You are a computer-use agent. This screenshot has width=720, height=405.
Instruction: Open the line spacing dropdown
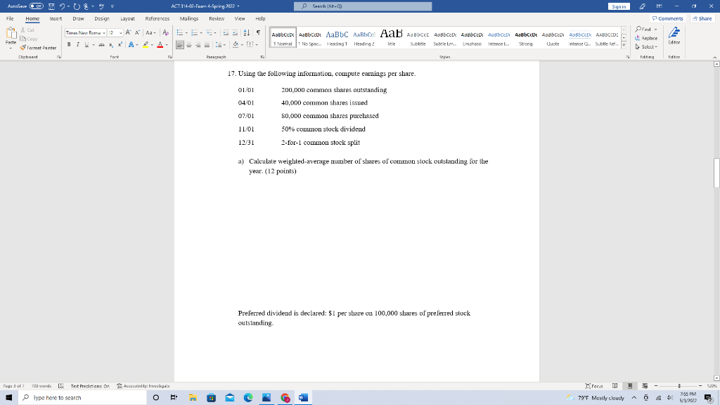(x=221, y=44)
